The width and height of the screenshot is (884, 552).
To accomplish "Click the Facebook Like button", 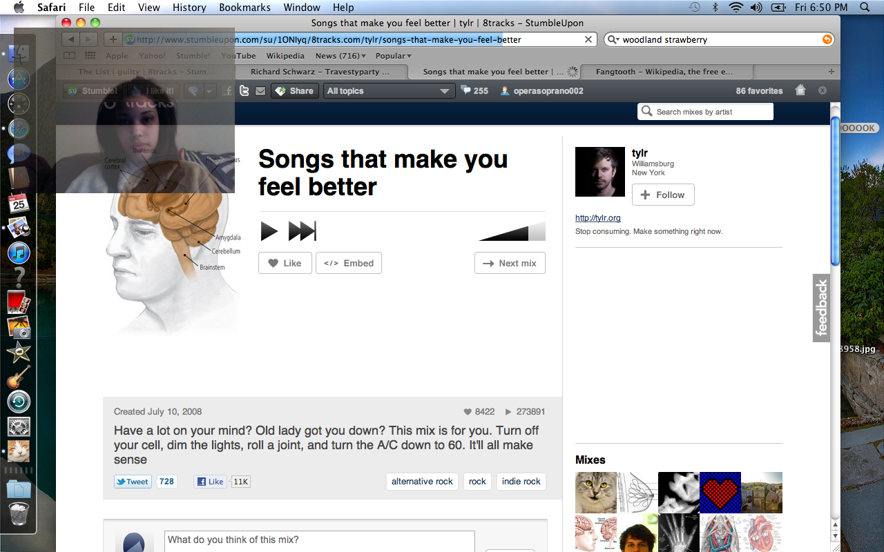I will click(210, 482).
